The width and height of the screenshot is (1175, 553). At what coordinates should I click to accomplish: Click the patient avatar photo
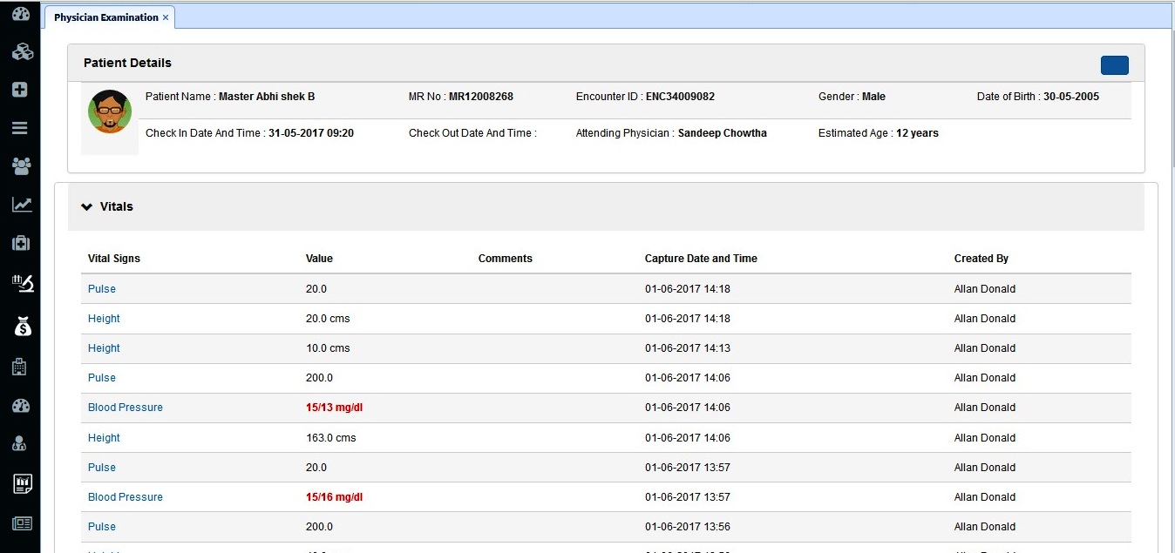point(110,112)
